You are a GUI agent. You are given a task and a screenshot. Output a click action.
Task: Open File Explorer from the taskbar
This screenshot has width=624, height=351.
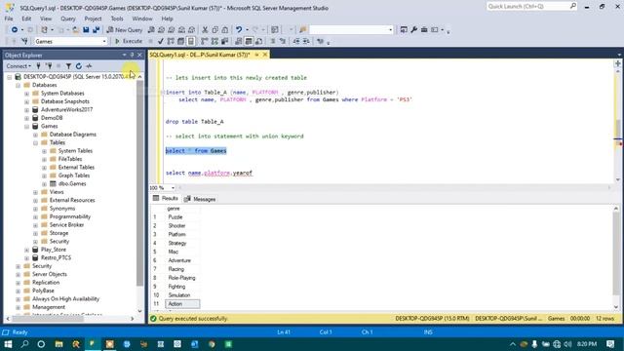58,344
